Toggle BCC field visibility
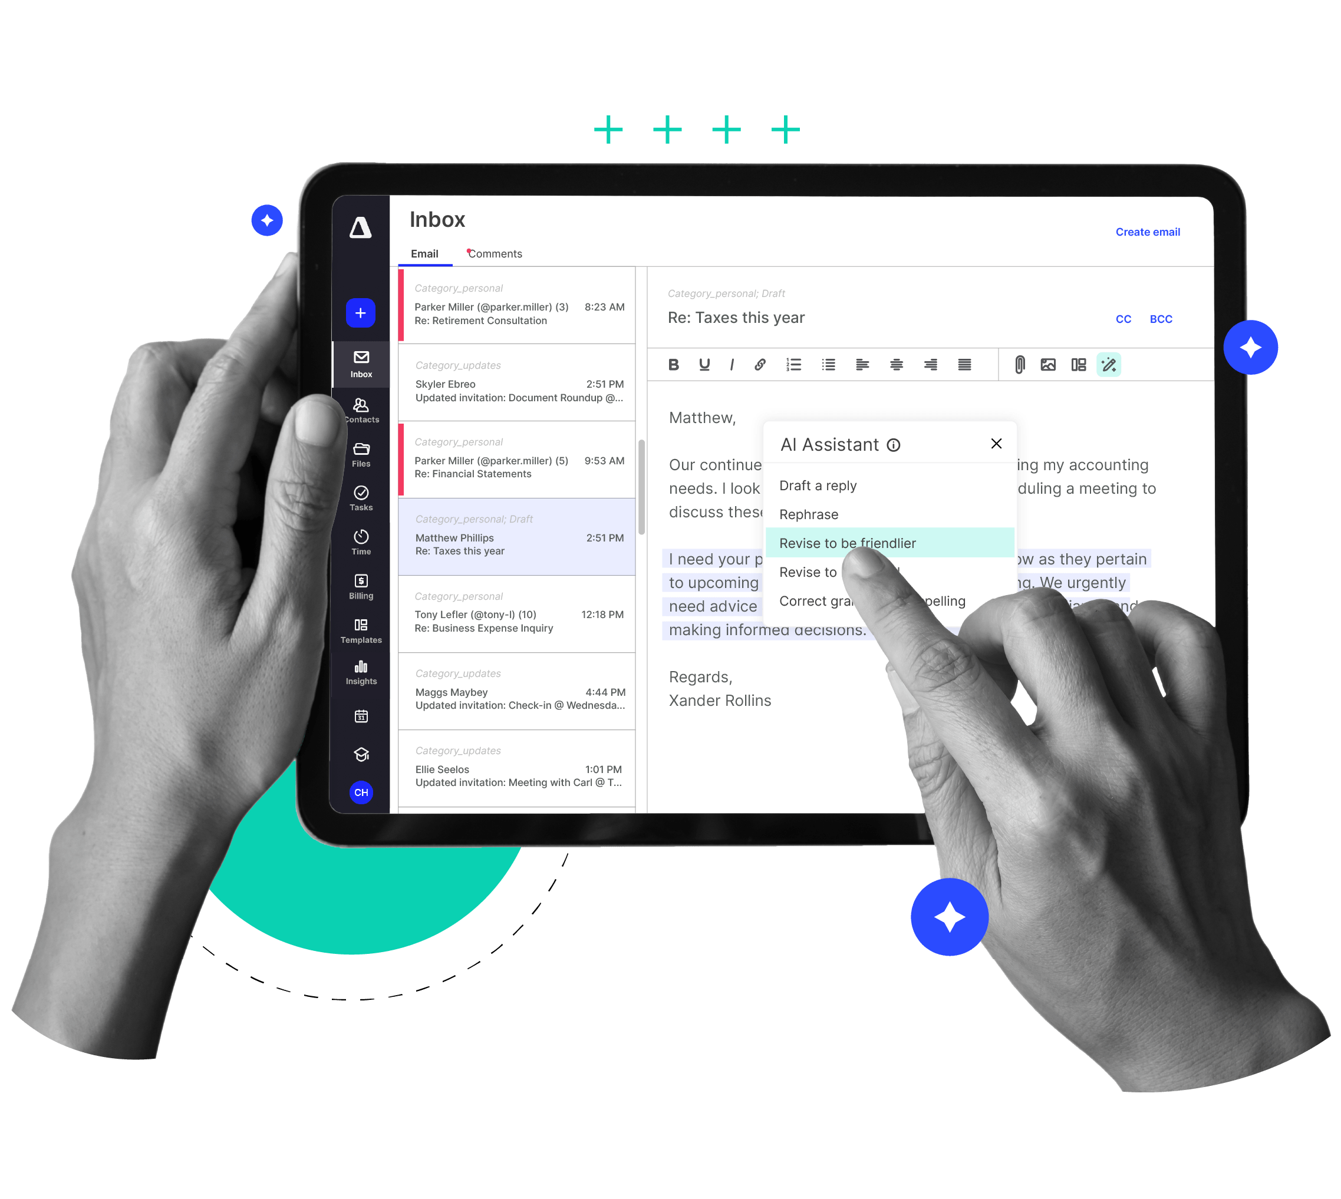This screenshot has height=1199, width=1341. tap(1161, 319)
